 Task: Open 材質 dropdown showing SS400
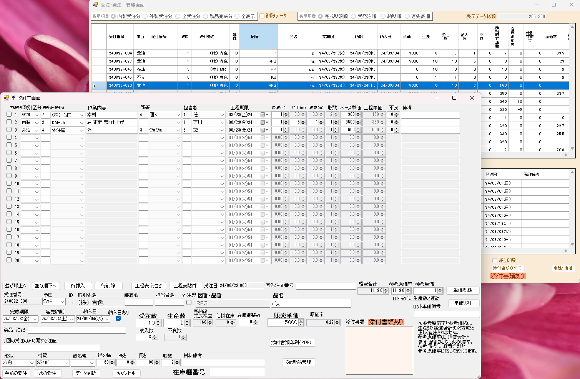coord(66,363)
